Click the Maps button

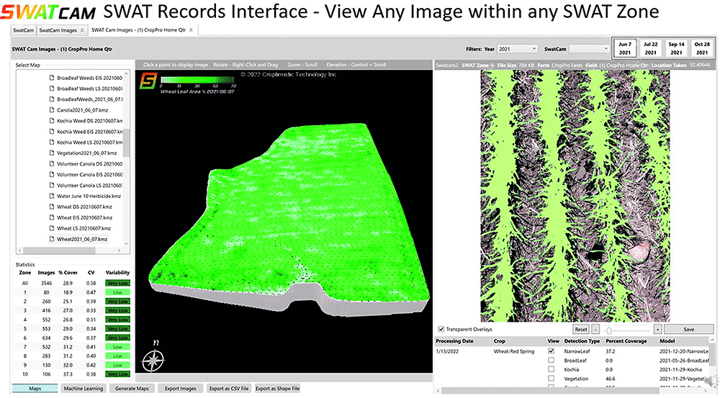(35, 389)
